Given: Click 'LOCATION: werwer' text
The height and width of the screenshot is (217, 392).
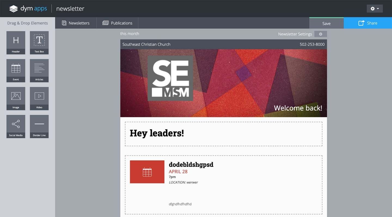Looking at the screenshot, I should 183,182.
